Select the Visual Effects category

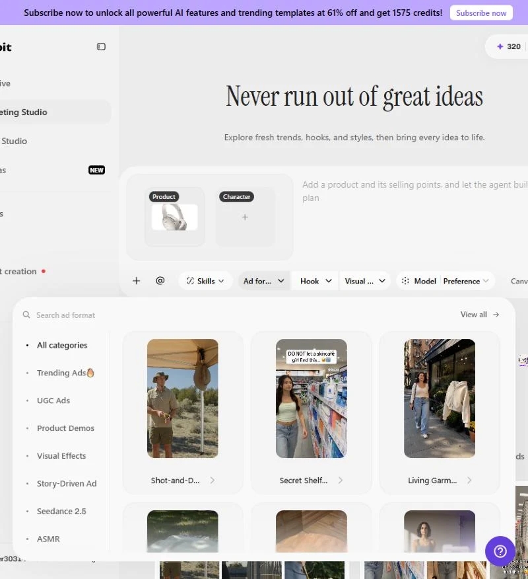61,456
